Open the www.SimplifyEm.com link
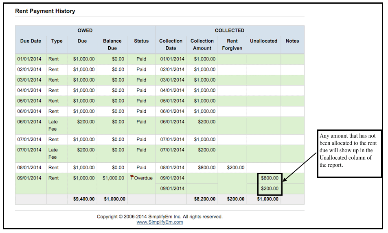Viewport: 388px width, 233px height. coord(160,222)
